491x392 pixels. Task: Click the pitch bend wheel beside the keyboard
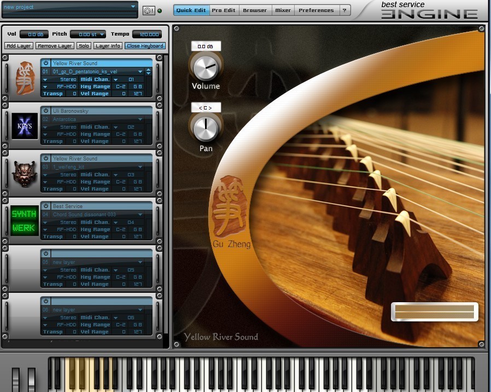[x=15, y=379]
